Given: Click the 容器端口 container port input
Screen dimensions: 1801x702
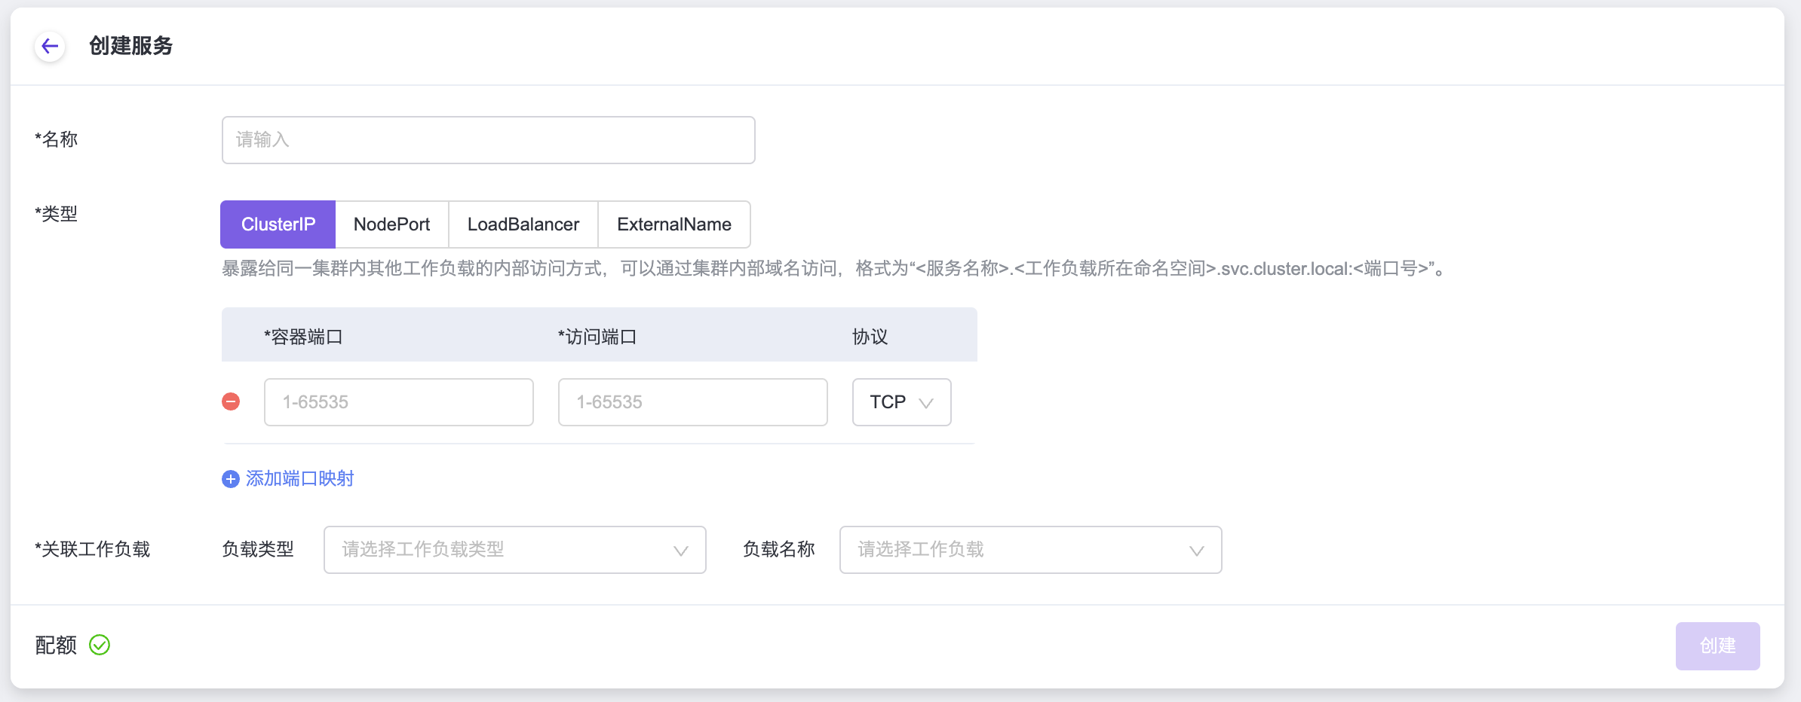Looking at the screenshot, I should [398, 402].
